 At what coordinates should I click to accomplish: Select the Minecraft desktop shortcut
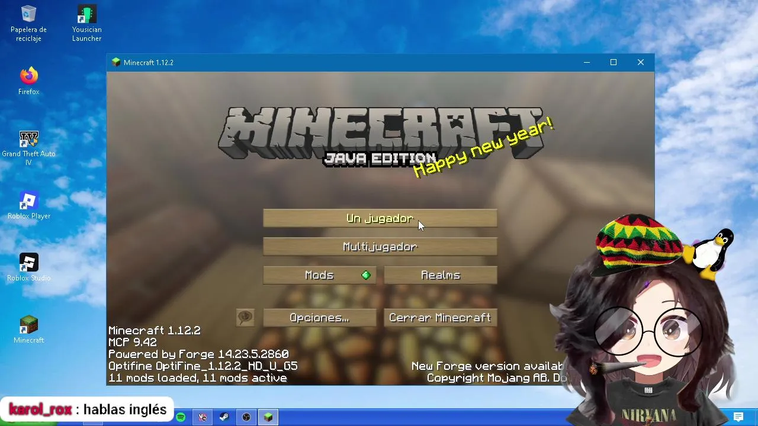coord(28,330)
